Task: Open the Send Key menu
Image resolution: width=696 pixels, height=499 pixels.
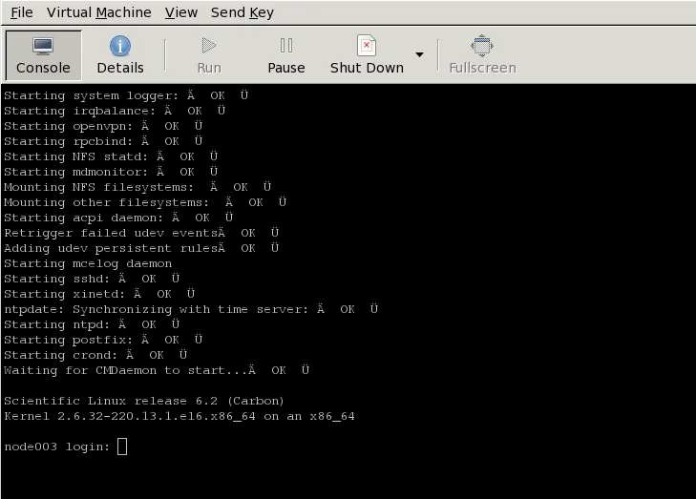Action: click(243, 12)
